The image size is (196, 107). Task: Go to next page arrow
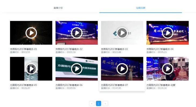(105, 103)
